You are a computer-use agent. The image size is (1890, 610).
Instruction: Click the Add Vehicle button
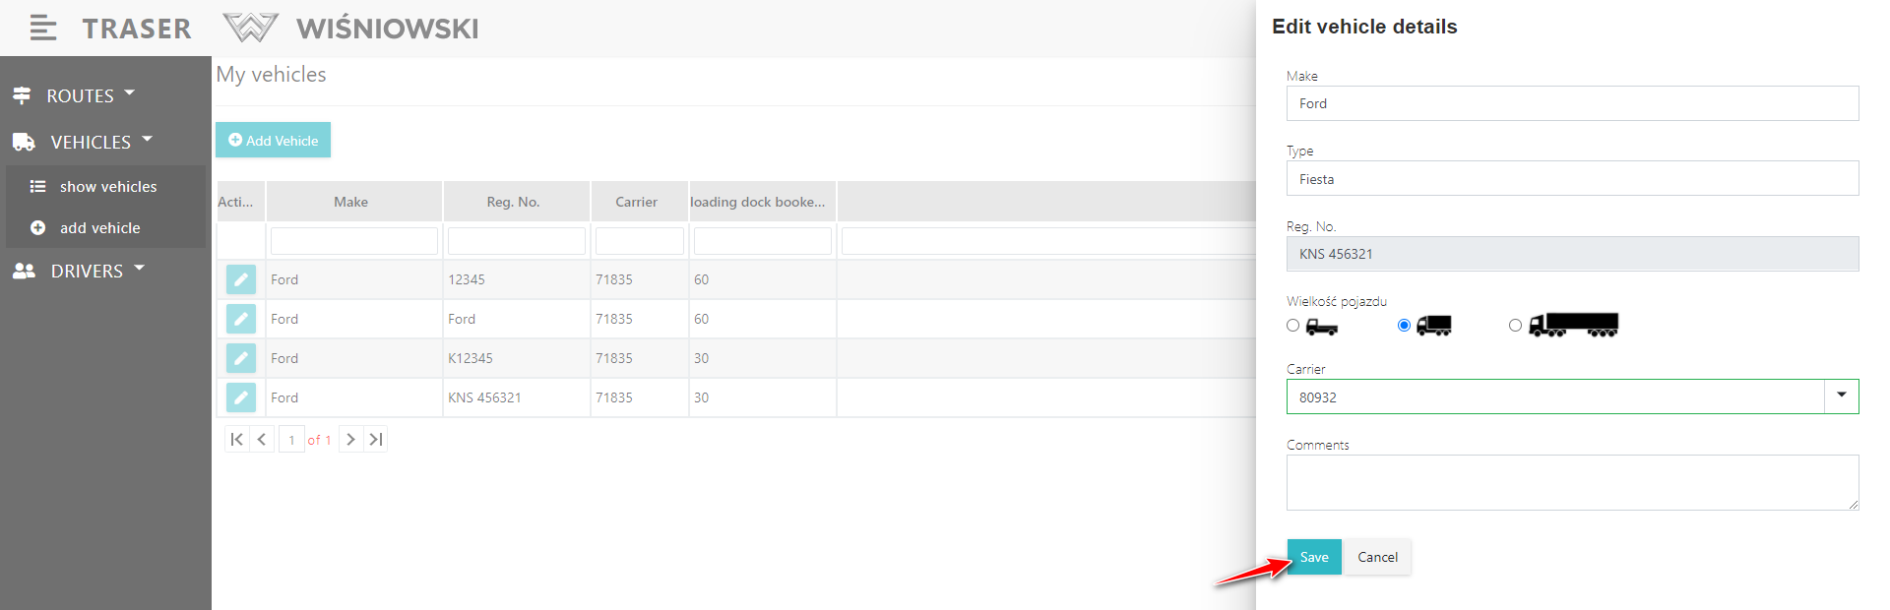[273, 141]
